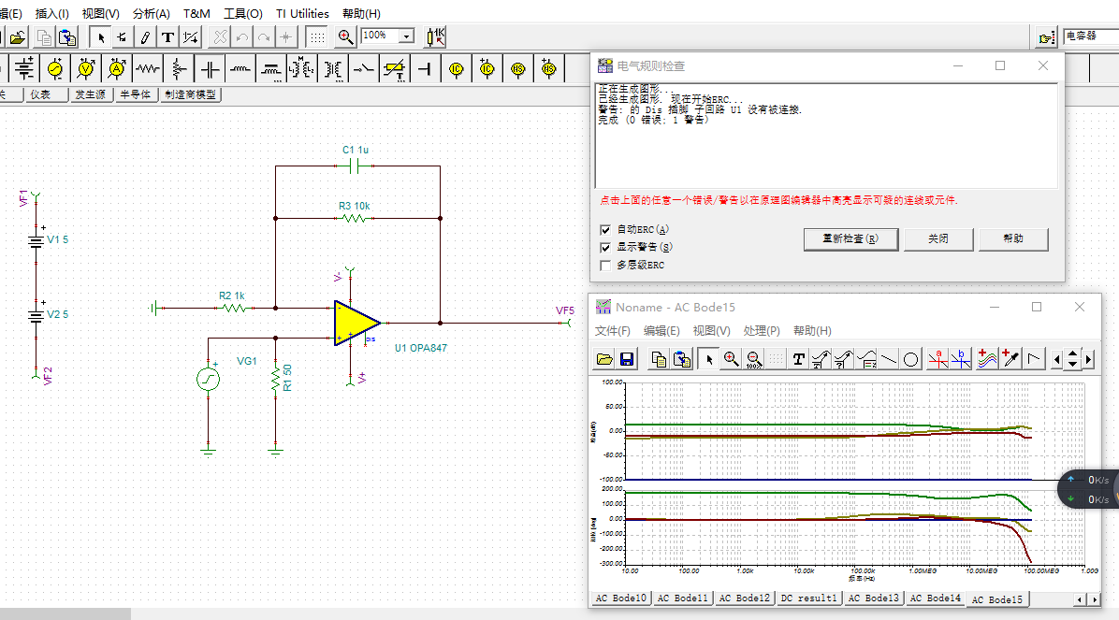The image size is (1119, 620).
Task: Click the 重新检查(R) button
Action: (850, 239)
